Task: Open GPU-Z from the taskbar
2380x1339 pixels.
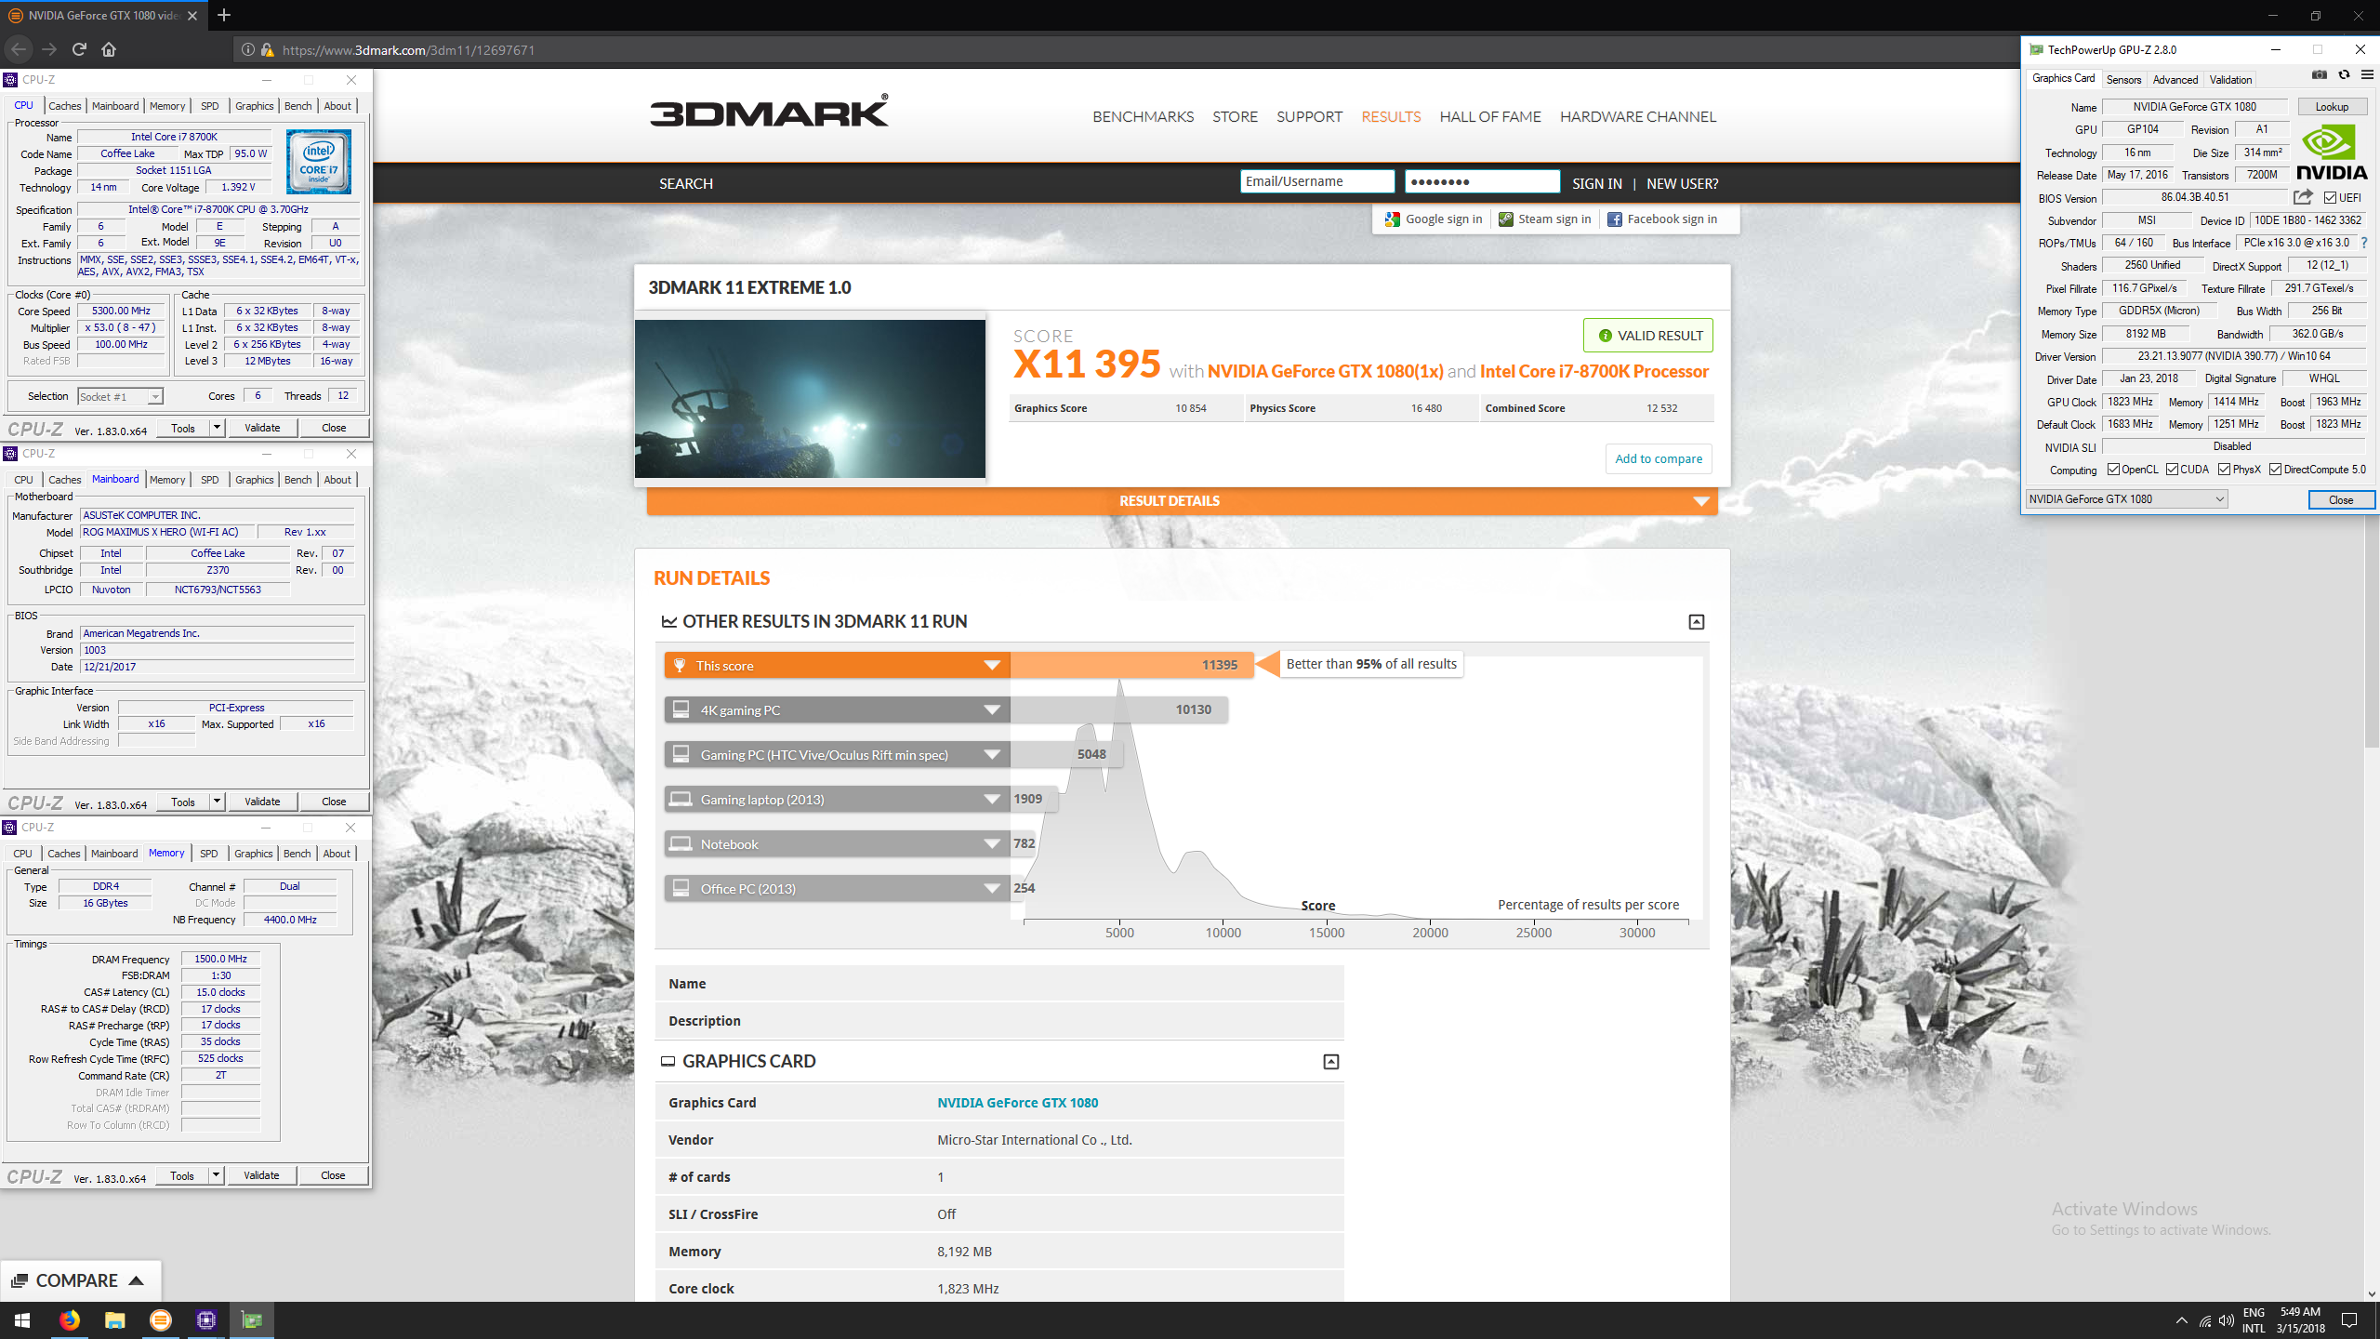Action: pos(251,1320)
